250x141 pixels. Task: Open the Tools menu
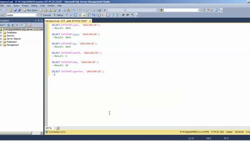pos(42,5)
